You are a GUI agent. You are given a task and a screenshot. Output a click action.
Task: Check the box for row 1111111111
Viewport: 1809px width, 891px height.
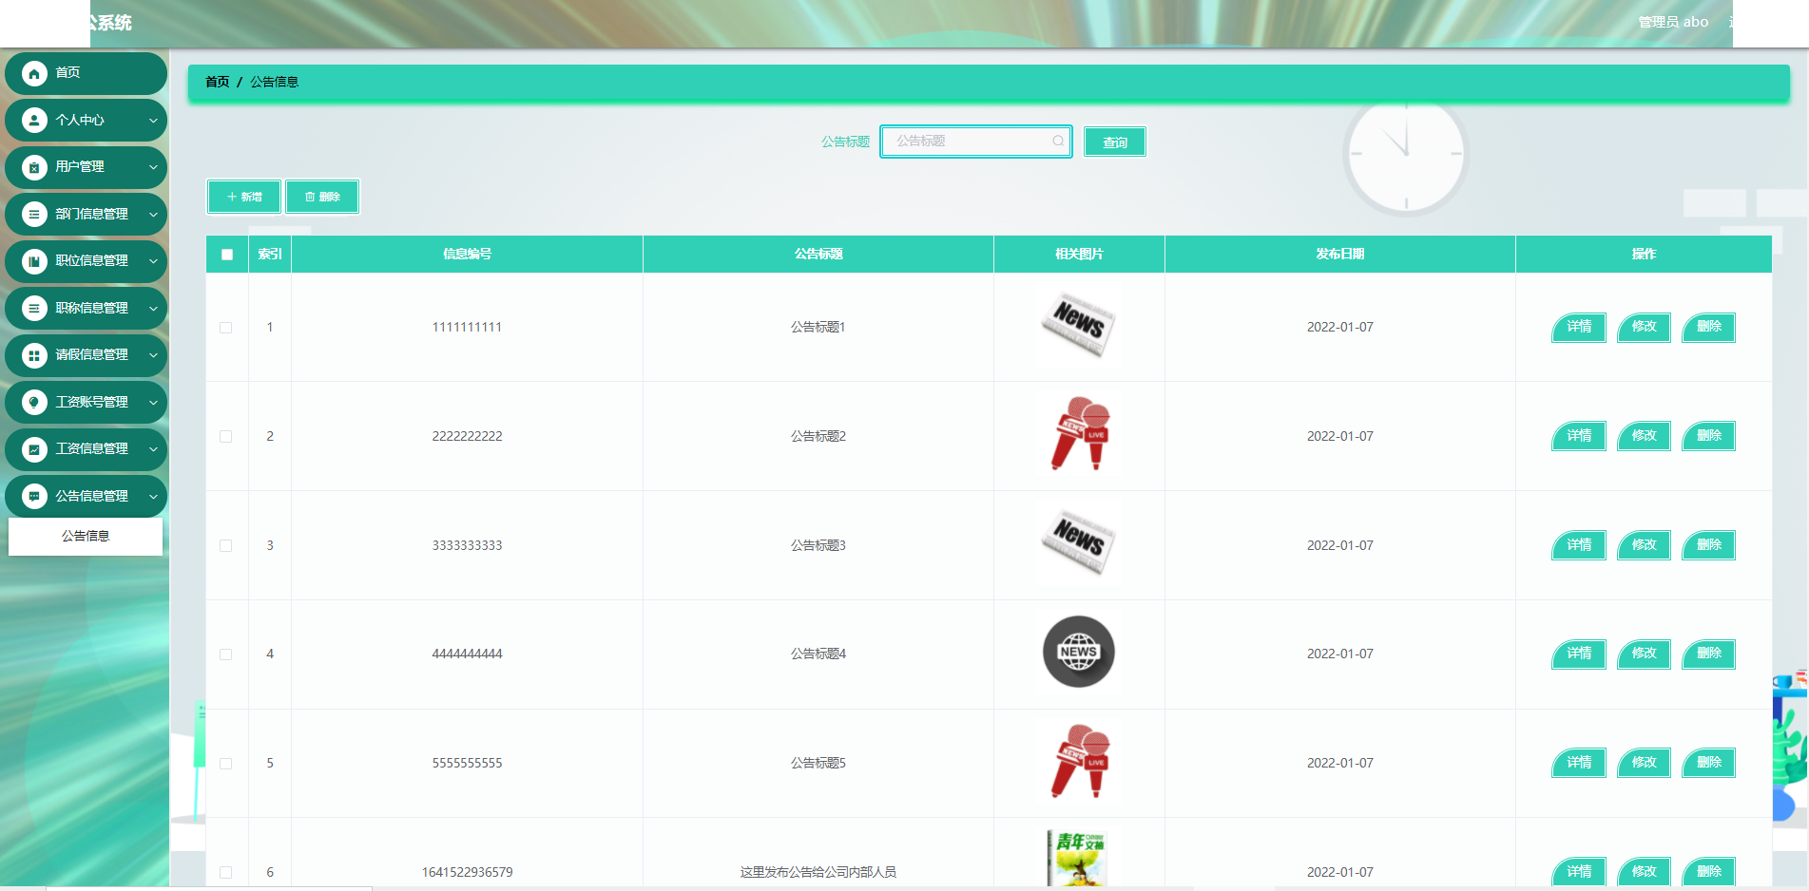[x=226, y=328]
